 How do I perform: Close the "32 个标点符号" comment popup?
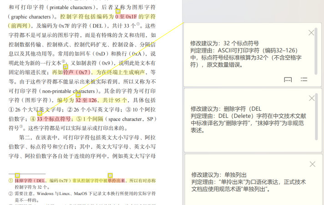311,33
